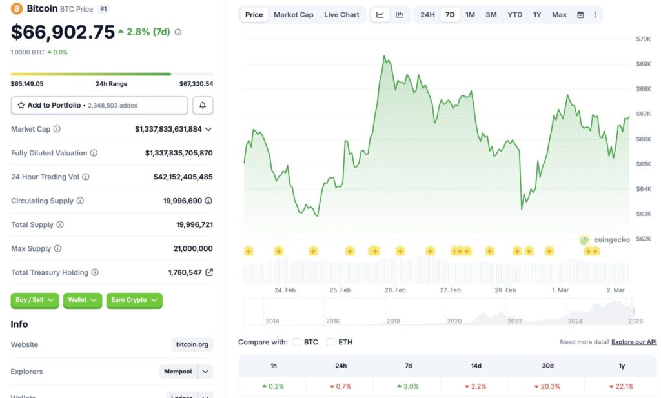661x398 pixels.
Task: Expand the Market Cap row chevron
Action: (x=207, y=129)
